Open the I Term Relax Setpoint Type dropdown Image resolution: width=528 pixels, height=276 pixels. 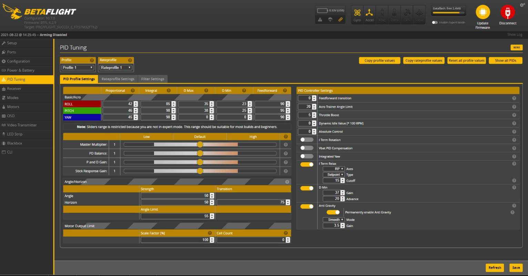coord(334,175)
